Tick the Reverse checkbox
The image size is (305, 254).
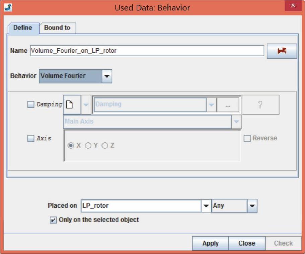[x=247, y=138]
